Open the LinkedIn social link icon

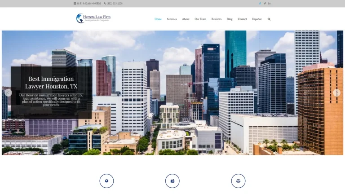tap(269, 4)
